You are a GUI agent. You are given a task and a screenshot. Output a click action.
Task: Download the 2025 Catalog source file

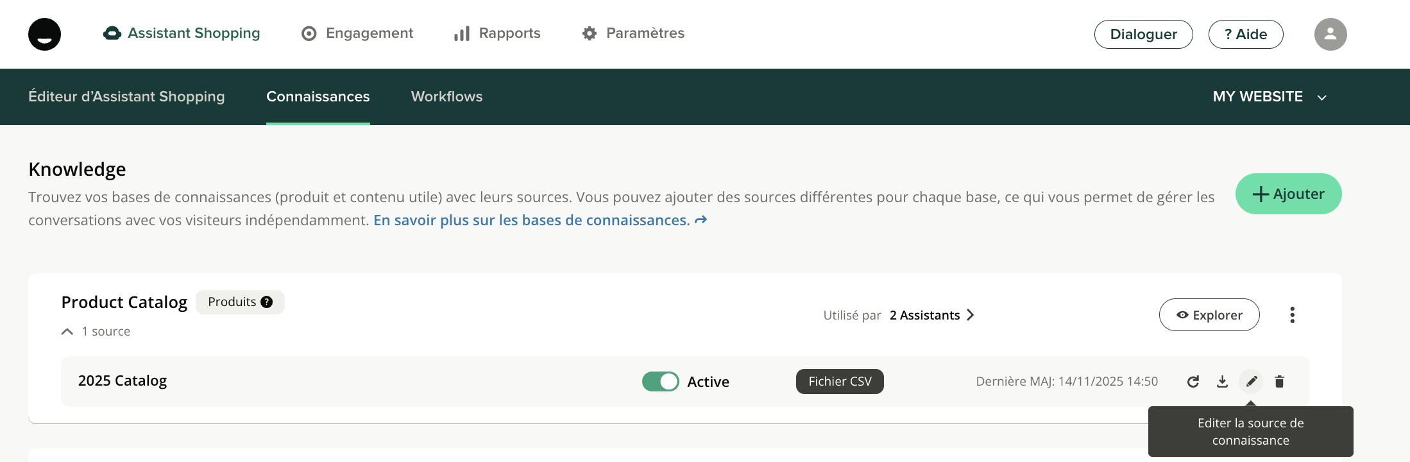1222,382
